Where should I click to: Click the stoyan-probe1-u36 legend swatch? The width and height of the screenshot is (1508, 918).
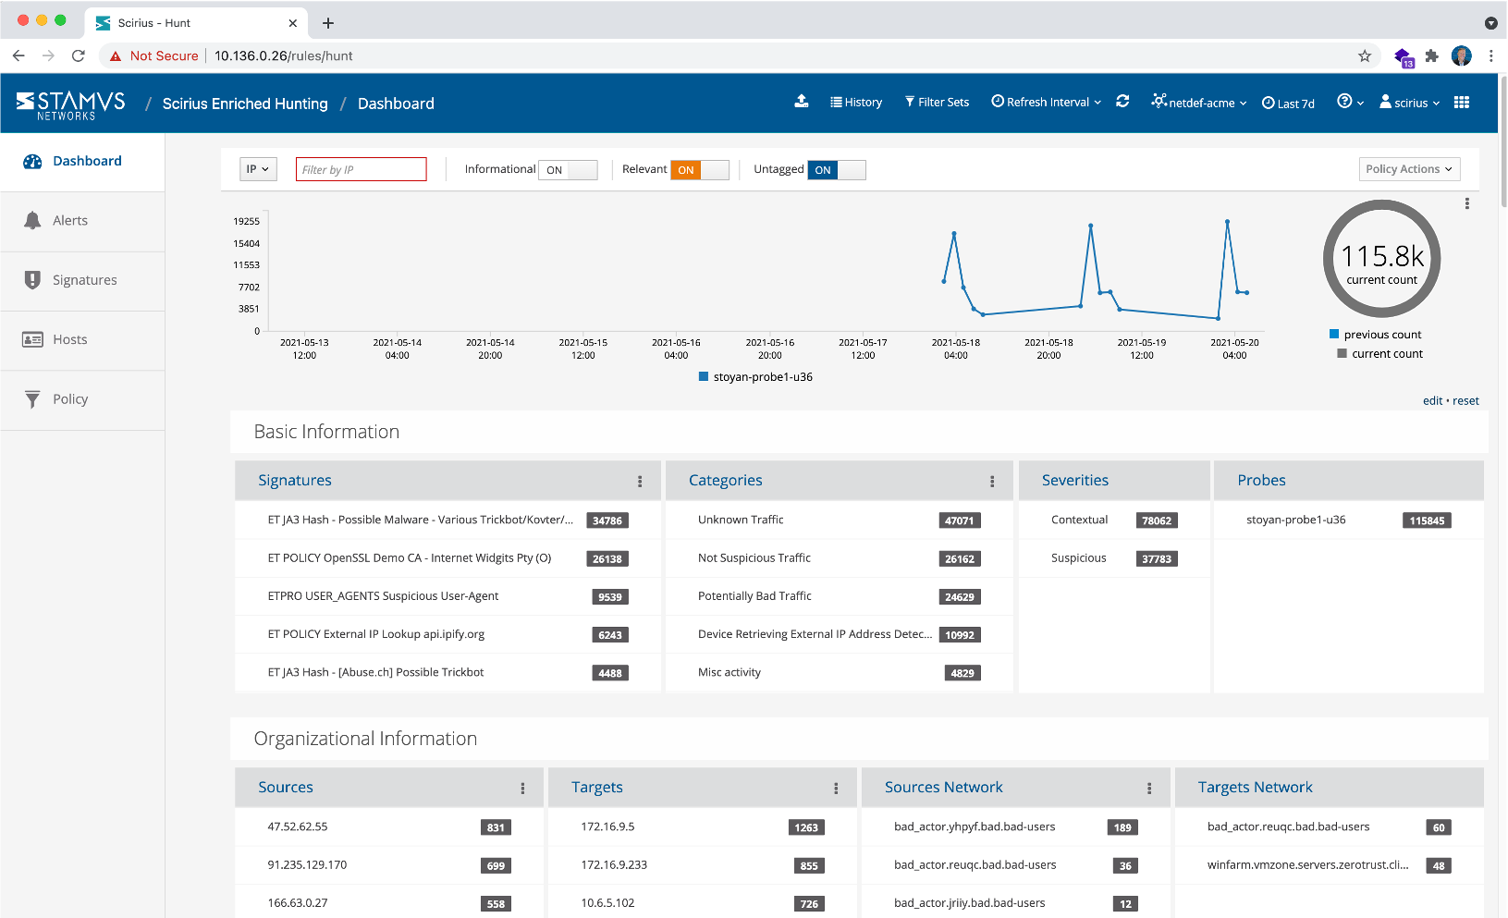click(704, 376)
